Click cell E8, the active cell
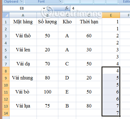Viewport: 130px width, 119px height. coord(111,70)
